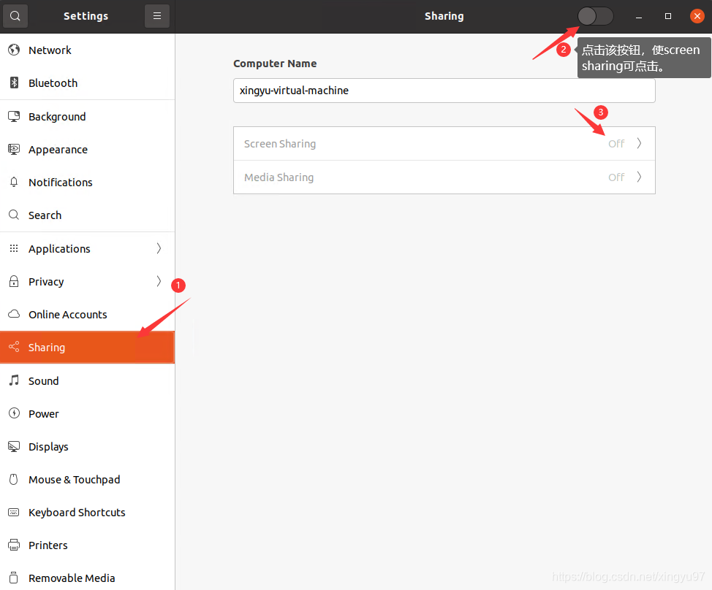Click Screen Sharing Off status
This screenshot has width=712, height=590.
point(616,144)
